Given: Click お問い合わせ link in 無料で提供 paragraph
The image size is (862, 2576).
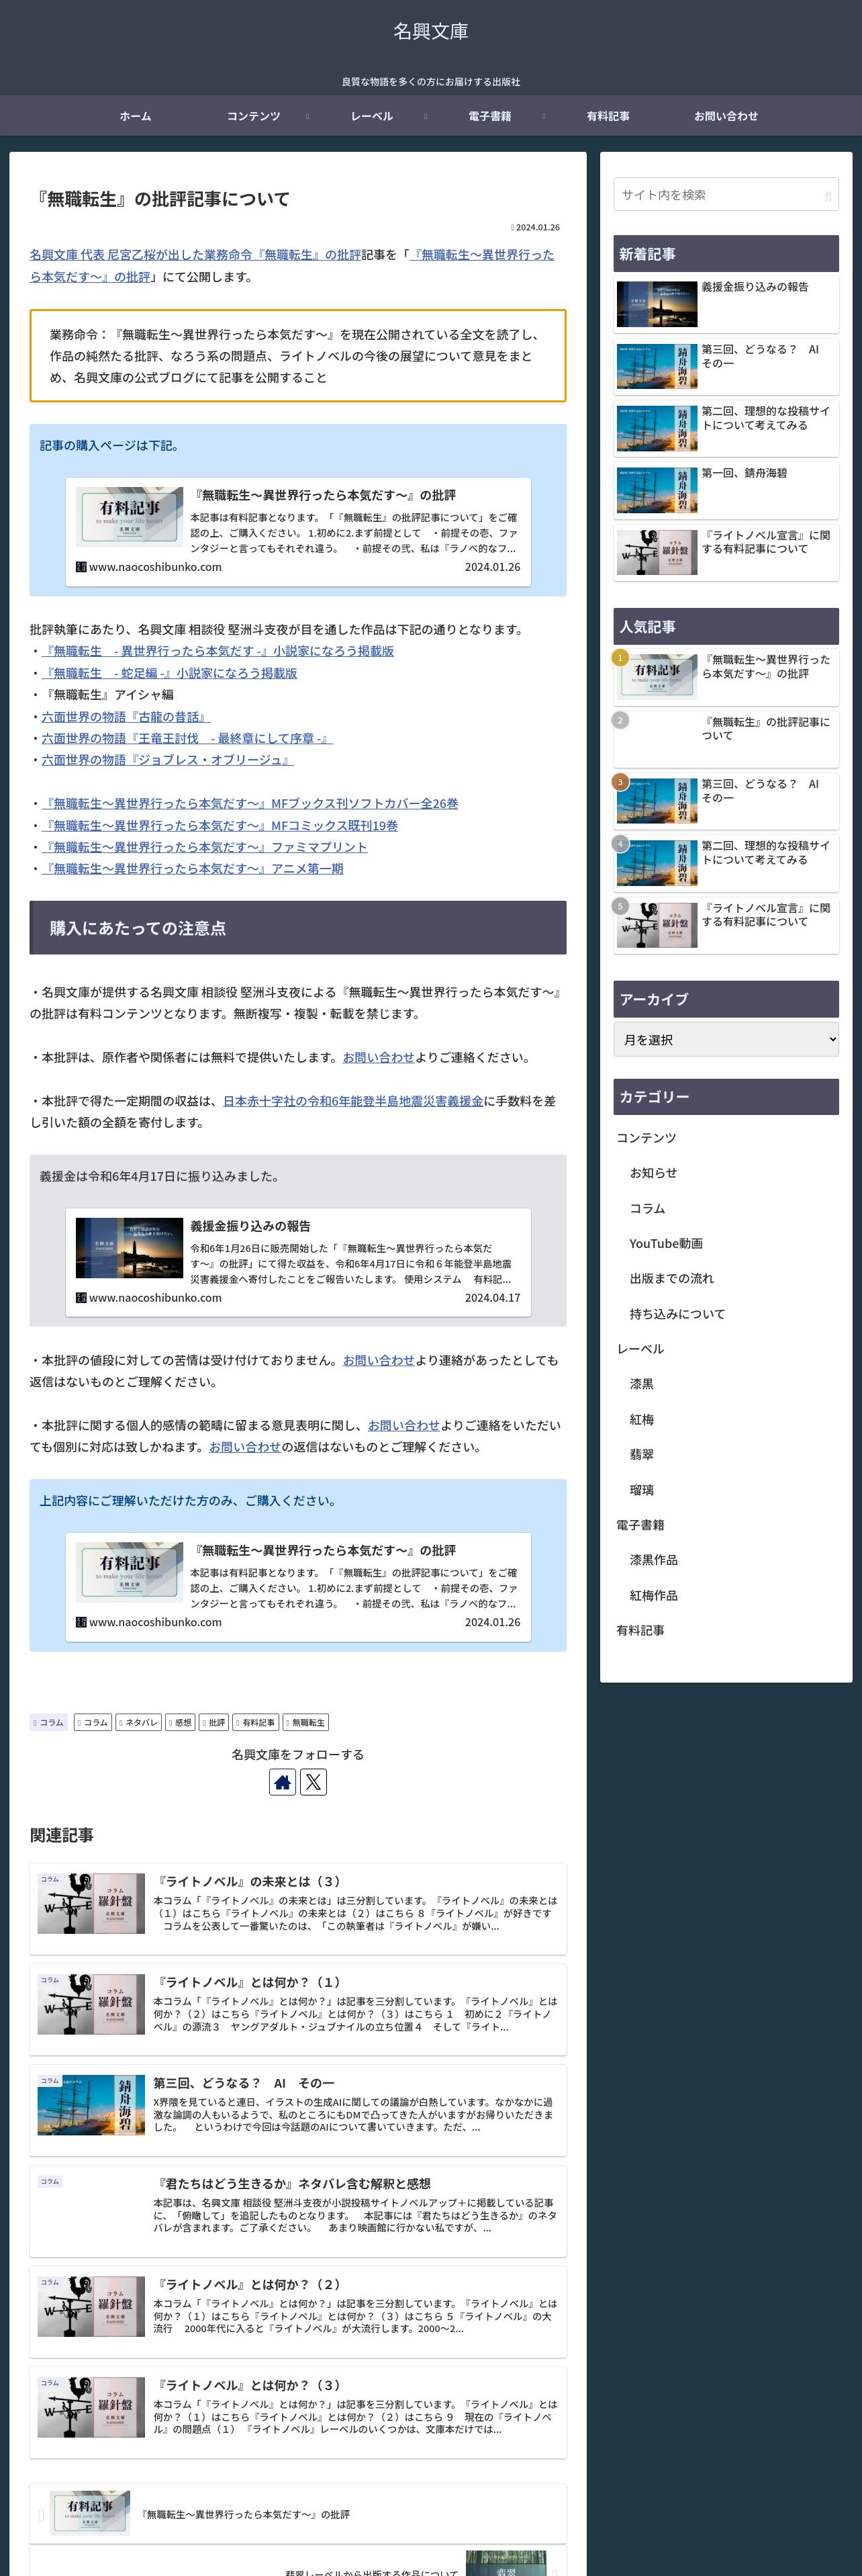Looking at the screenshot, I should pos(378,1057).
